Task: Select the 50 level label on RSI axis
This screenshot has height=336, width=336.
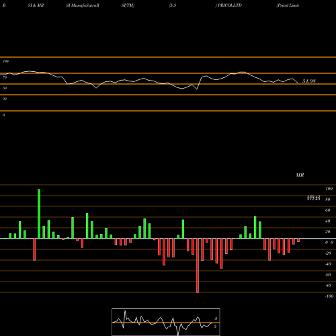Action: [x=5, y=88]
